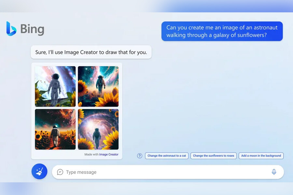Screen dimensions: 293x195
Task: Click Bing's 'Sure, I'll use Image Creator' reply
Action: pyautogui.click(x=91, y=52)
